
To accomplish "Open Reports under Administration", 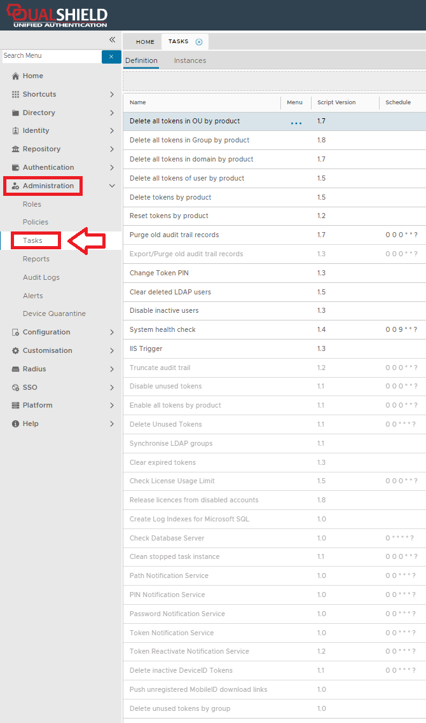I will click(x=36, y=259).
